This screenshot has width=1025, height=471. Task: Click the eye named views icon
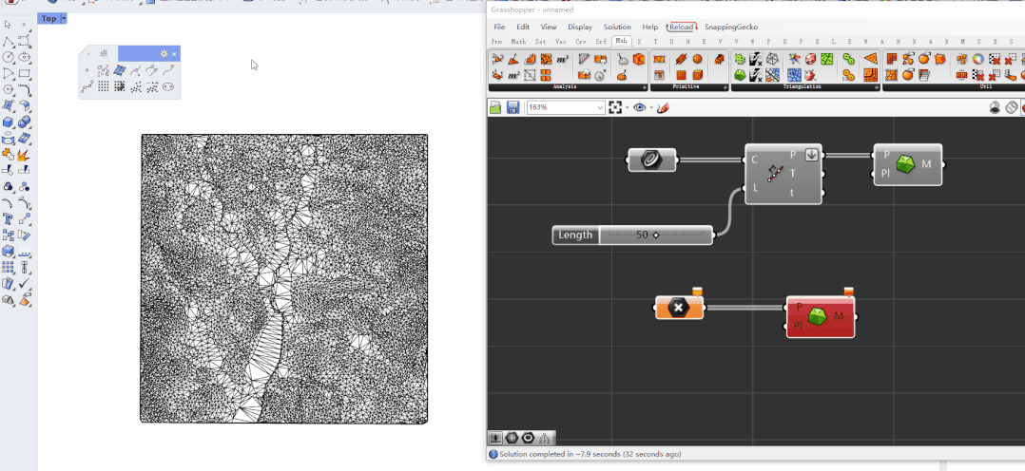(639, 108)
